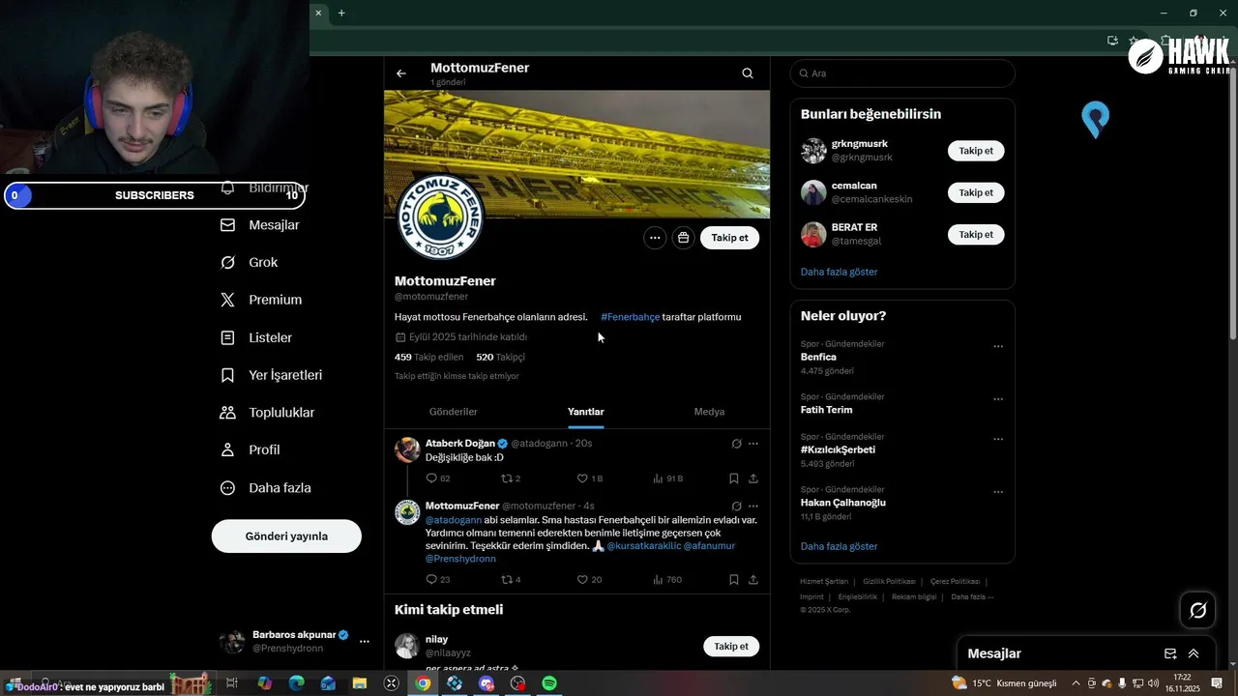Click Grok icon on Ataberk Doğan's post
Viewport: 1238px width, 696px height.
(x=736, y=444)
